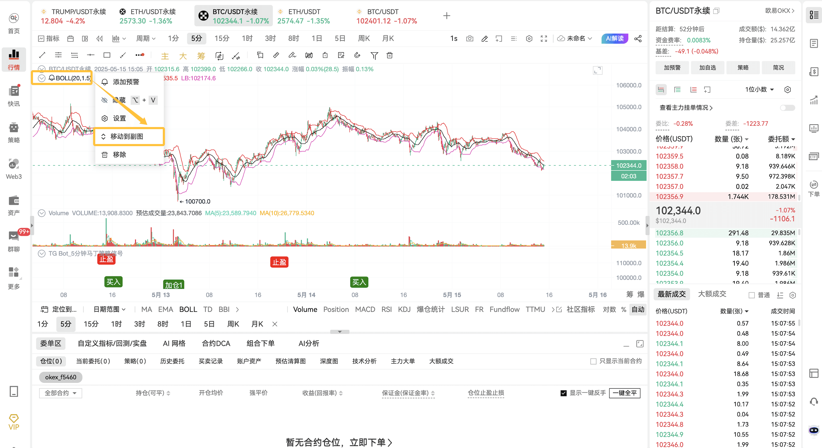
Task: Open the 全部合约 filter dropdown
Action: click(x=60, y=393)
